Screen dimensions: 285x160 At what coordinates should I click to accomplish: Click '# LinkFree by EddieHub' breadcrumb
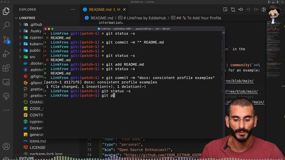[x=145, y=18]
